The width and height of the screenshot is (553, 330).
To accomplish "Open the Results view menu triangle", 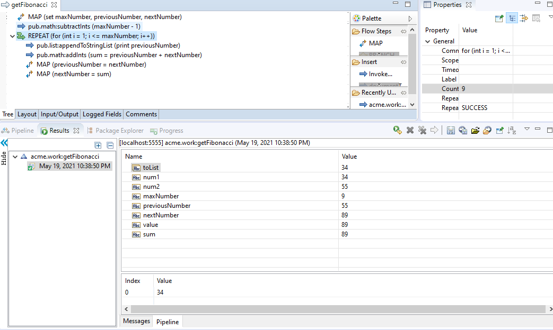I will (527, 129).
